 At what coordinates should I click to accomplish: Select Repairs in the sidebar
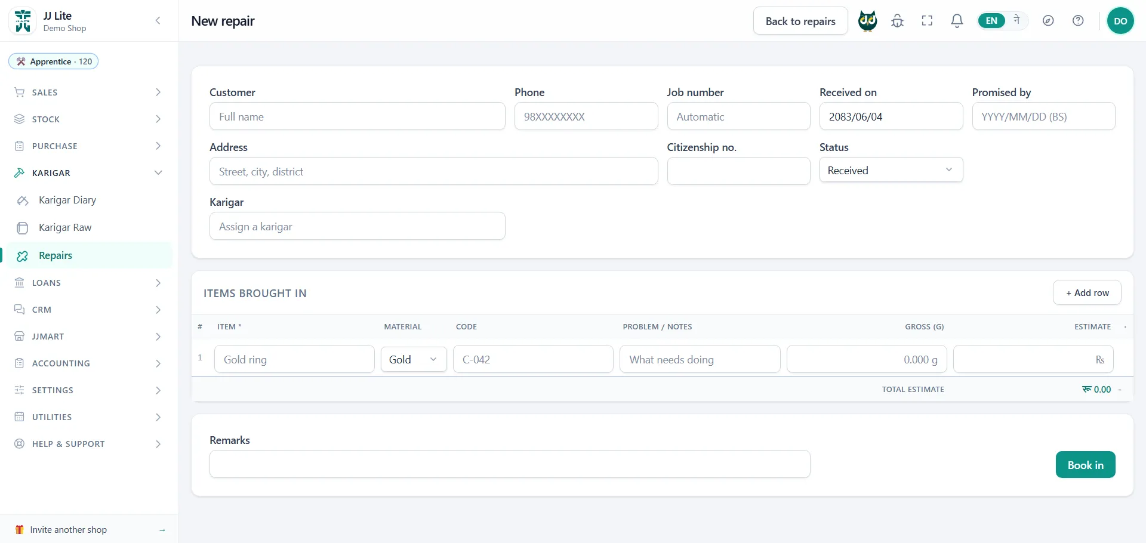click(x=88, y=255)
